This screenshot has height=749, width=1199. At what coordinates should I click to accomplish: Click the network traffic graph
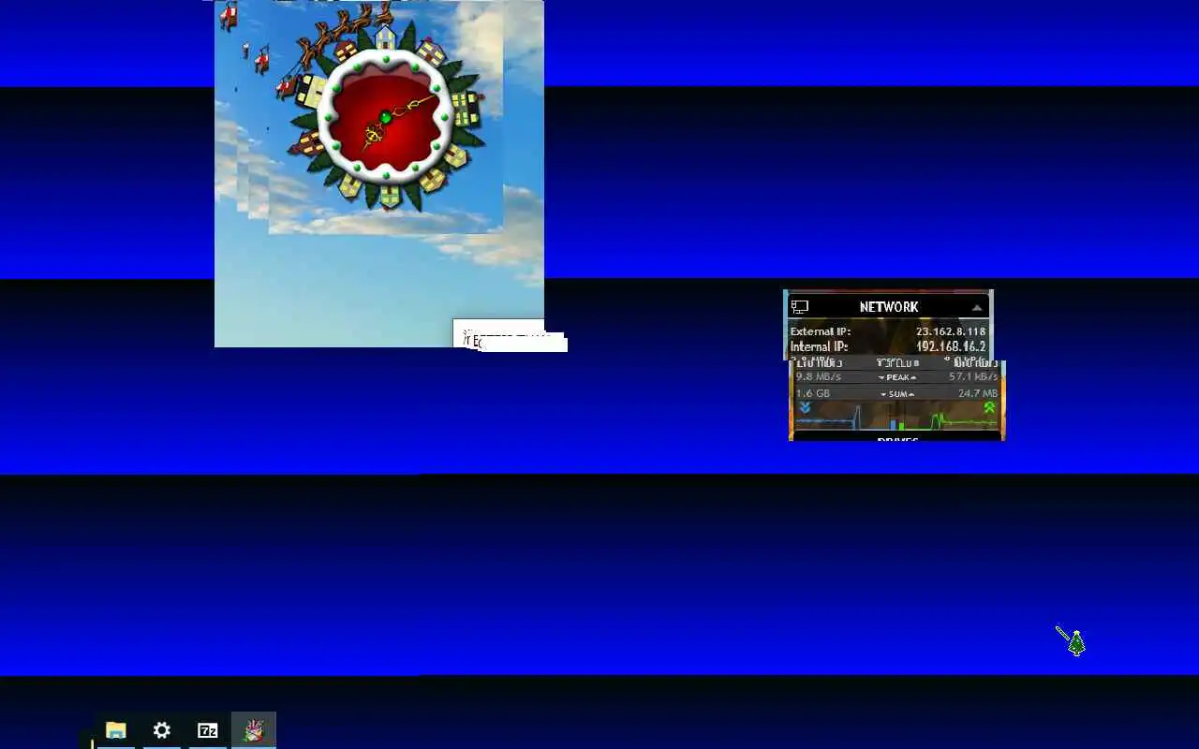click(896, 418)
